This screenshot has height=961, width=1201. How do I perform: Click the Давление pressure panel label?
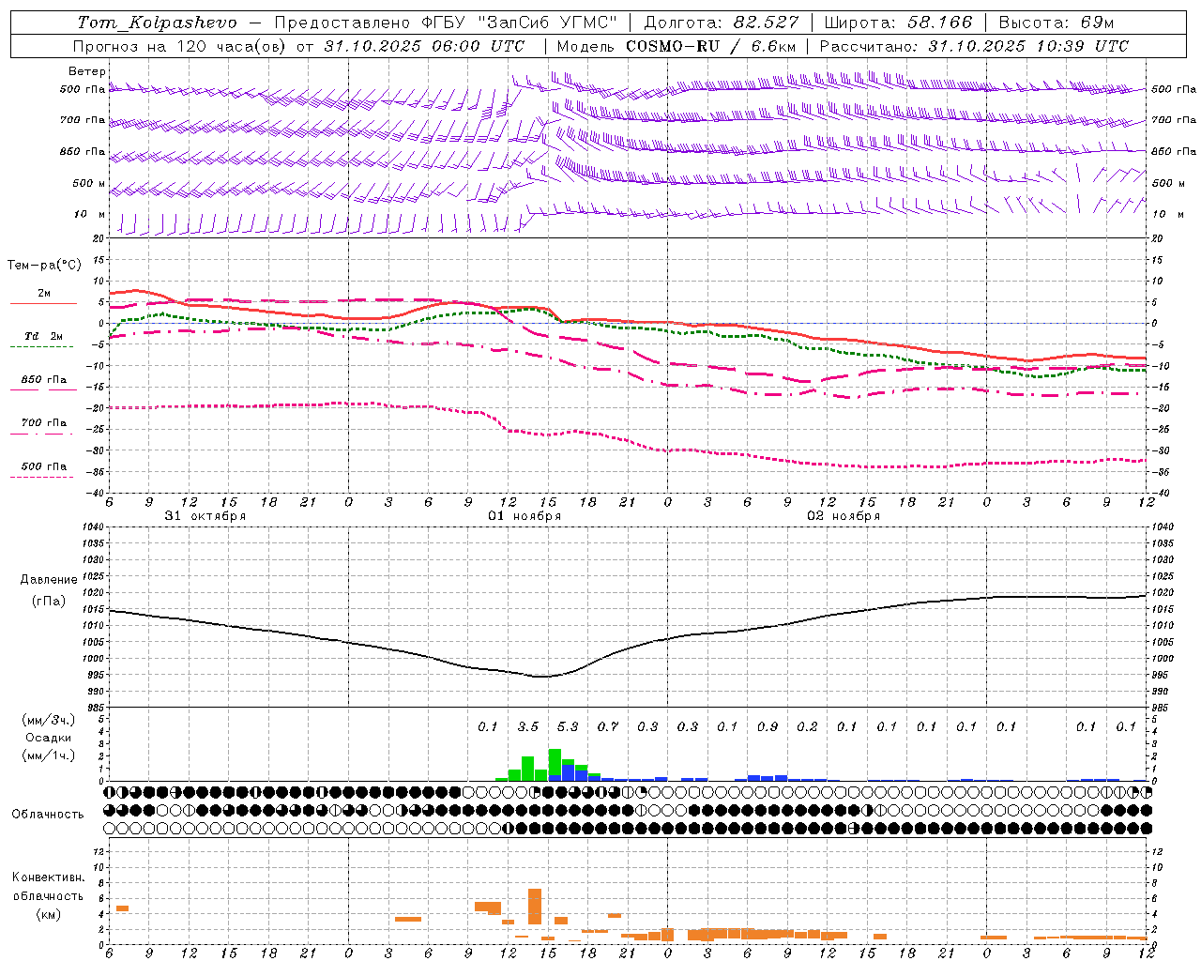[x=49, y=580]
